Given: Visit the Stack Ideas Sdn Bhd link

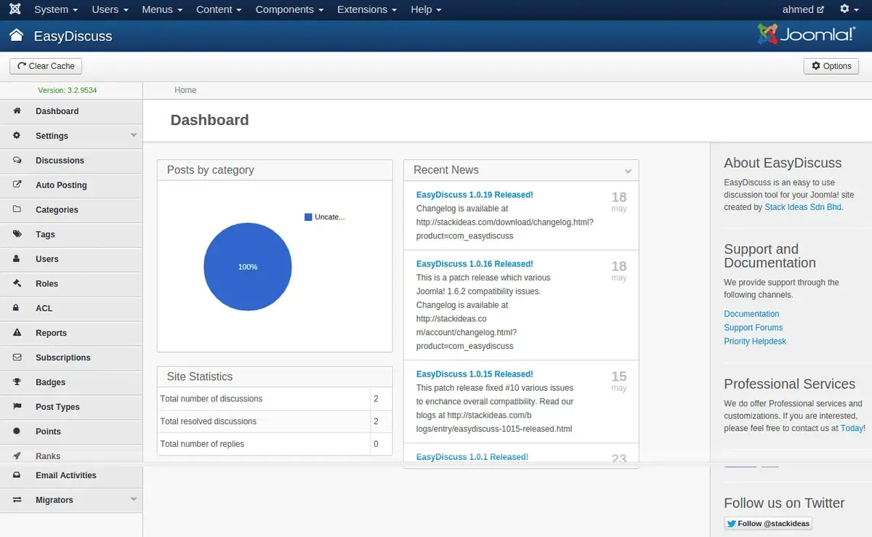Looking at the screenshot, I should click(x=803, y=207).
